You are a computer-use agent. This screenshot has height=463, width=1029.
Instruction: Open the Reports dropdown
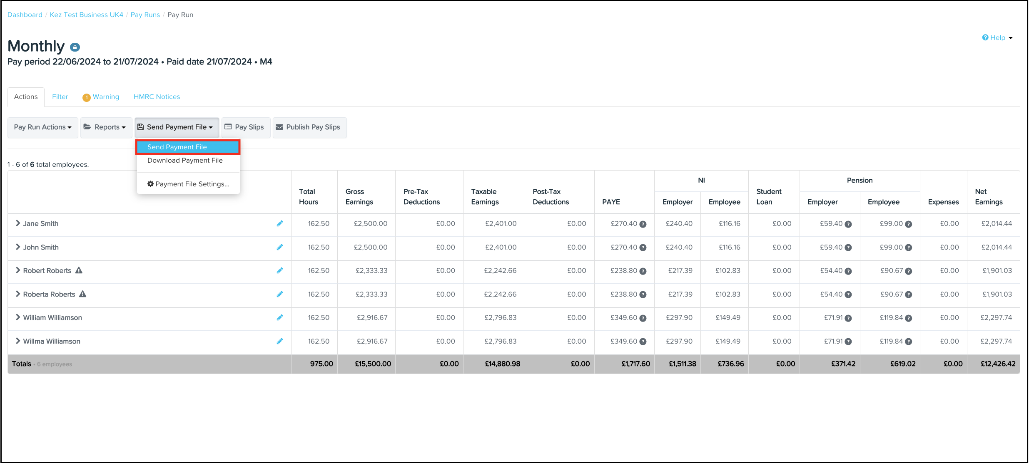coord(106,127)
